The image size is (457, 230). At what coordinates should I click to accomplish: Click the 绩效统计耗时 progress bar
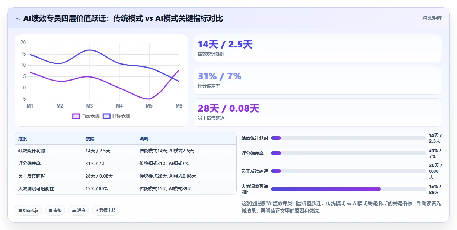348,138
